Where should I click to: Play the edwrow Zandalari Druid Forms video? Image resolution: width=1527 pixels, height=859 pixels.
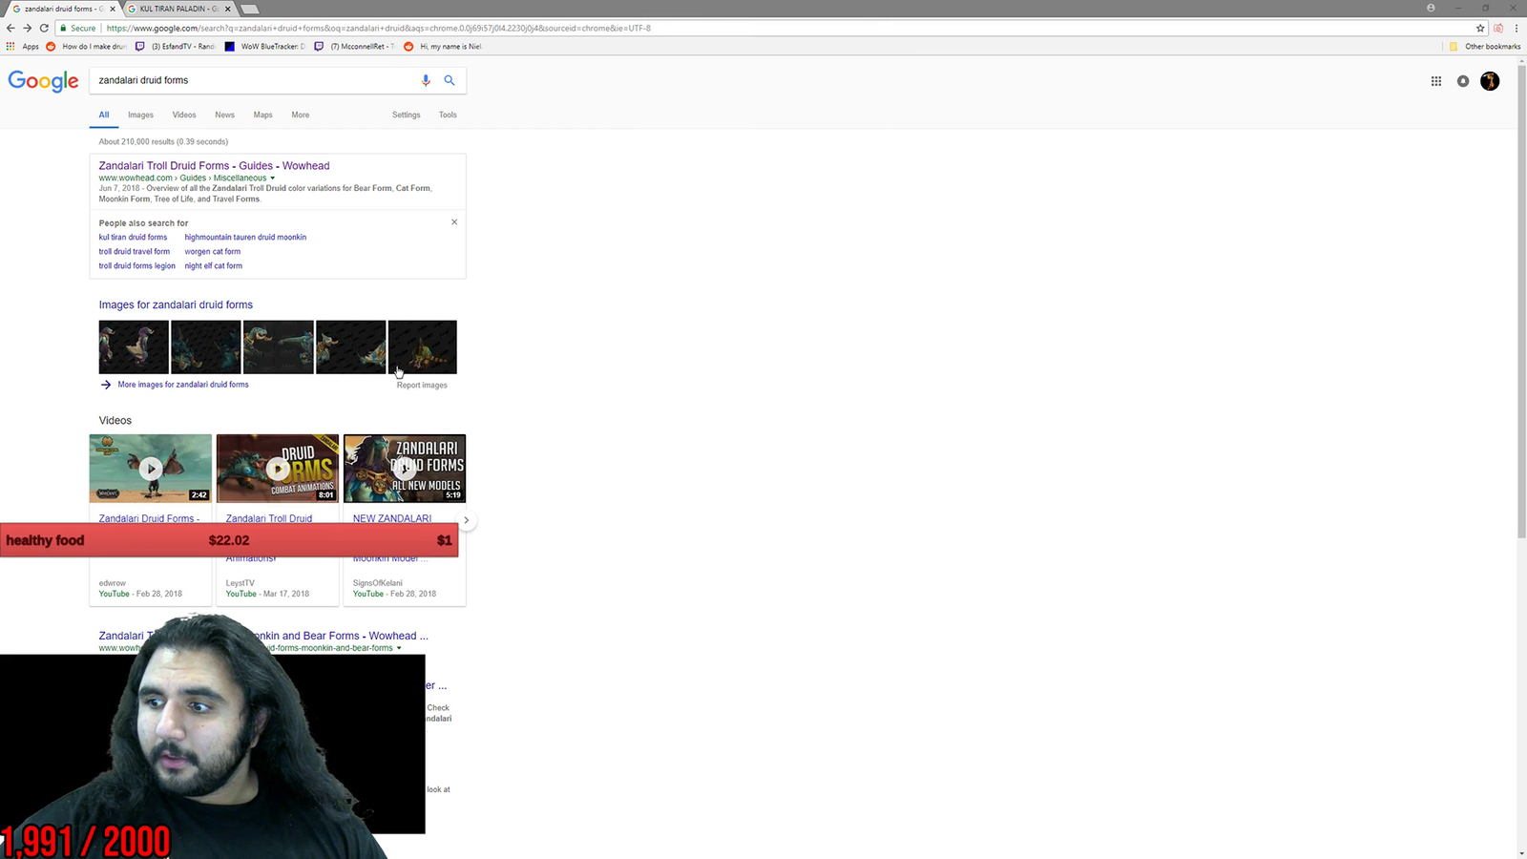click(151, 469)
